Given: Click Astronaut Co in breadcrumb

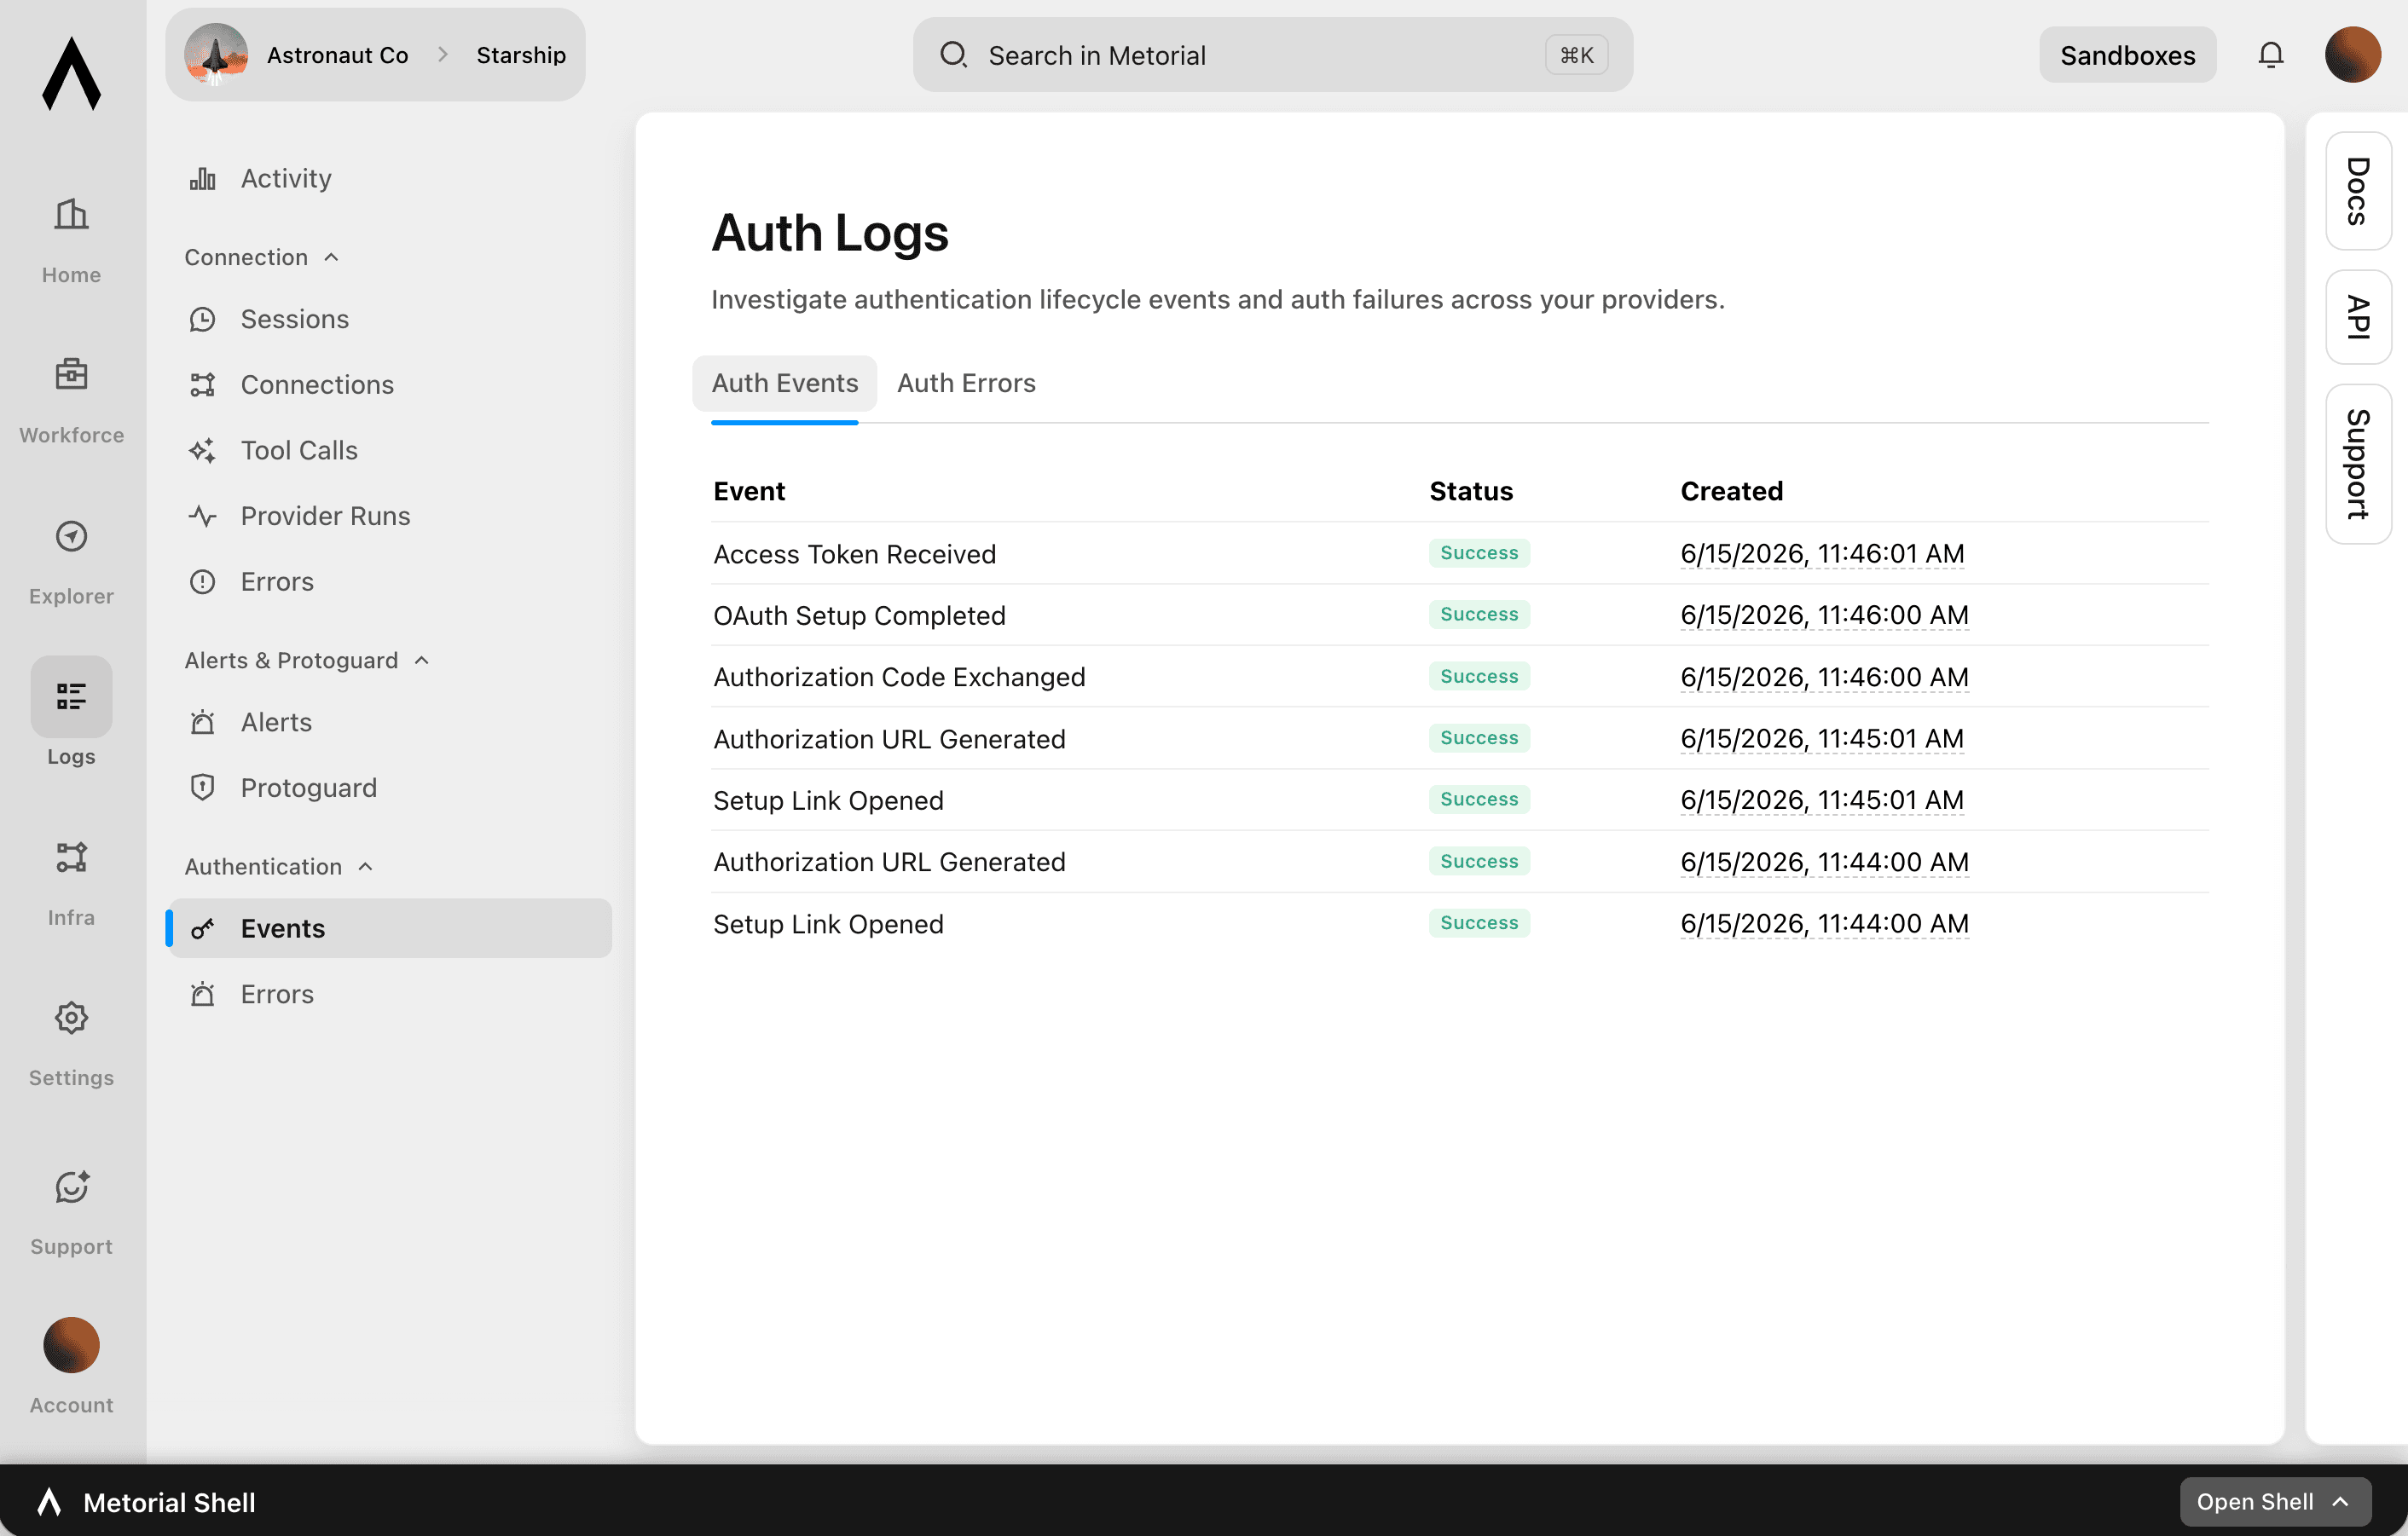Looking at the screenshot, I should (337, 55).
